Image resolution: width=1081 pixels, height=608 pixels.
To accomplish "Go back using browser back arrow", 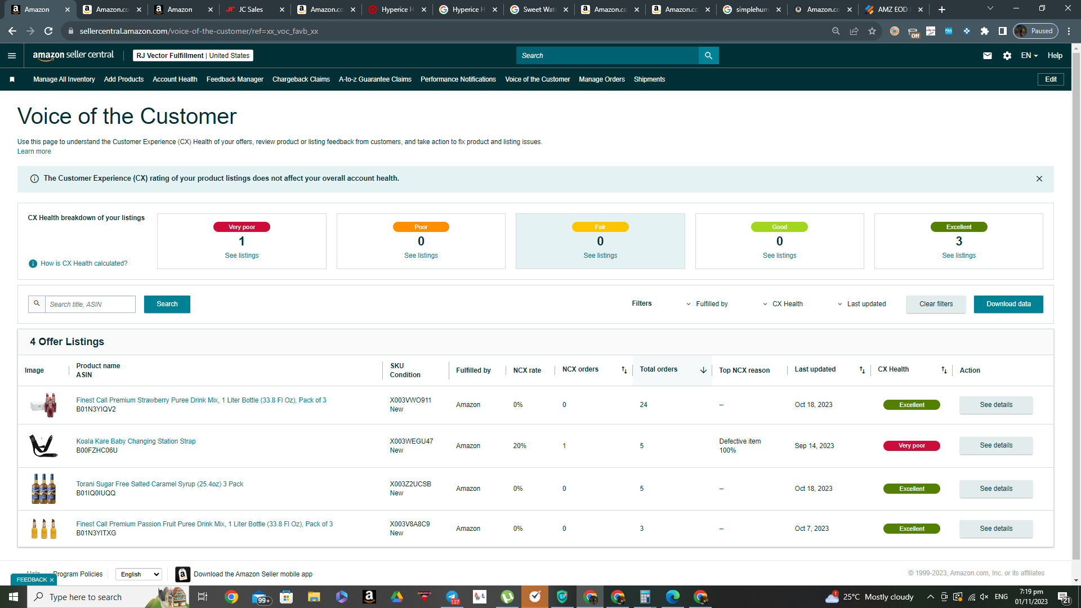I will [12, 31].
